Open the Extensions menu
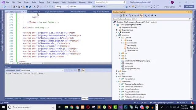 [x=72, y=2]
